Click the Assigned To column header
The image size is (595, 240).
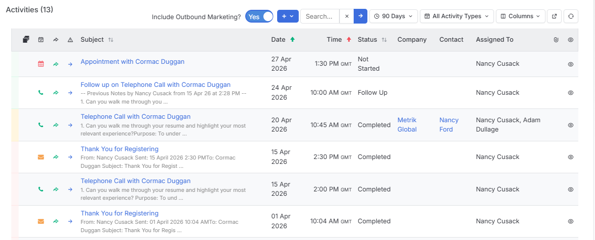click(494, 40)
